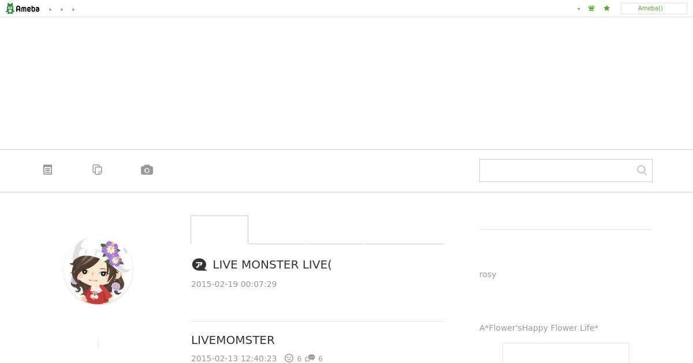The image size is (693, 363).
Task: Click the magnifier search icon
Action: click(642, 170)
